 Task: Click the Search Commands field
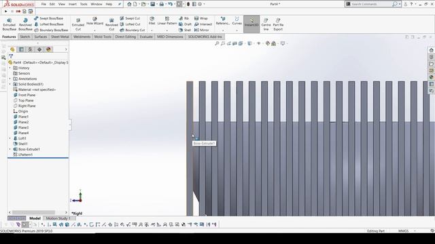371,4
